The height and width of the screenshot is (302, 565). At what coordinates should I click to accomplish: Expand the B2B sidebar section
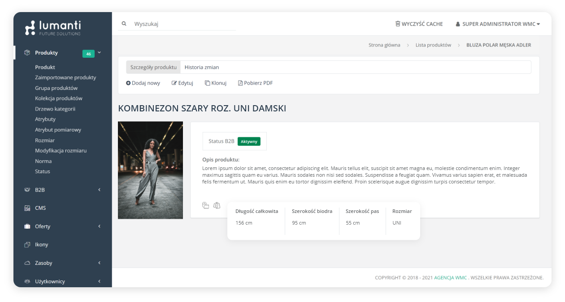click(99, 190)
